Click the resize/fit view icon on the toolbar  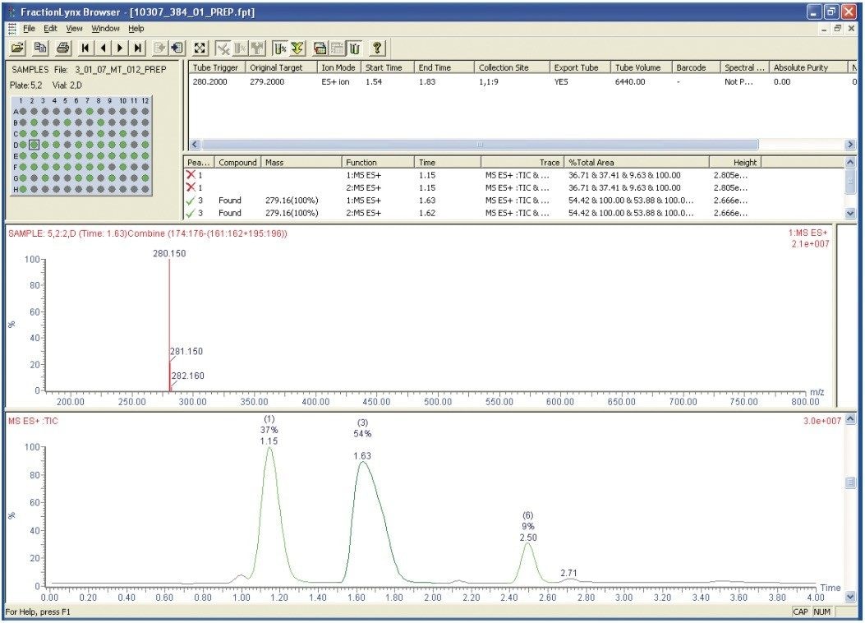200,47
